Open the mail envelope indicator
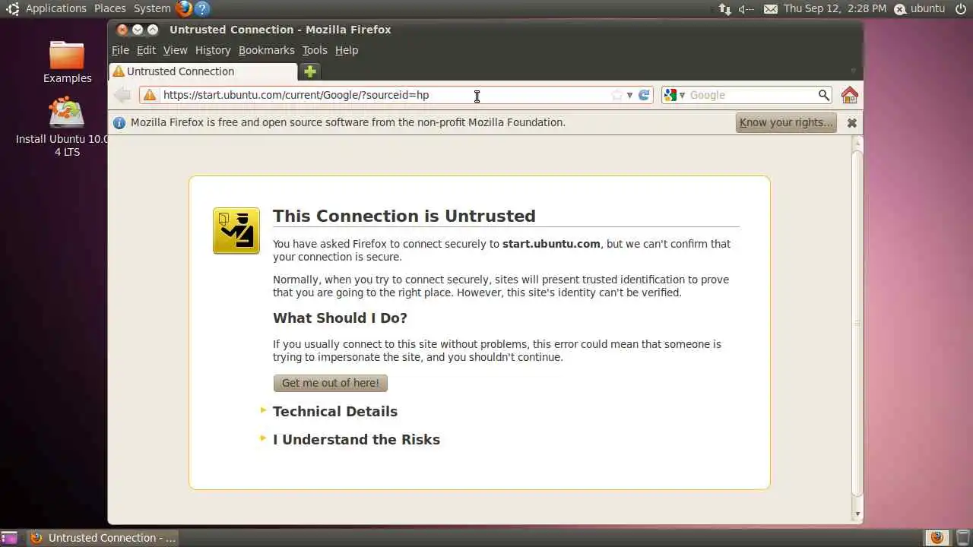973x547 pixels. (771, 9)
